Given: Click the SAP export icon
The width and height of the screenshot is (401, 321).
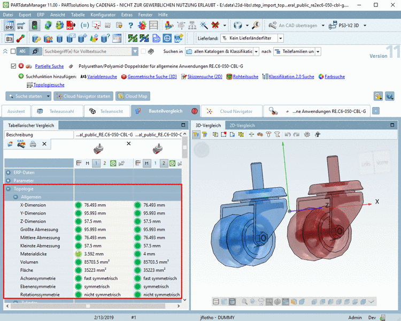Looking at the screenshot, I should point(179,39).
